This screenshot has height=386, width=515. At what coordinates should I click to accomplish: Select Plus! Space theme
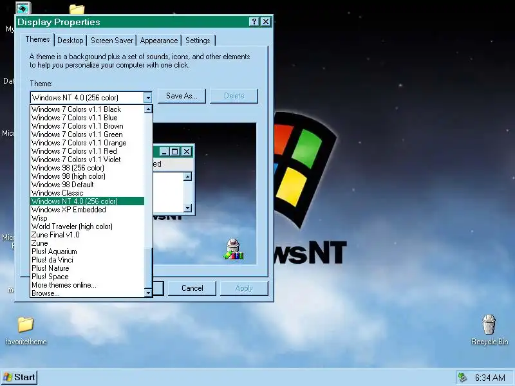tap(87, 277)
